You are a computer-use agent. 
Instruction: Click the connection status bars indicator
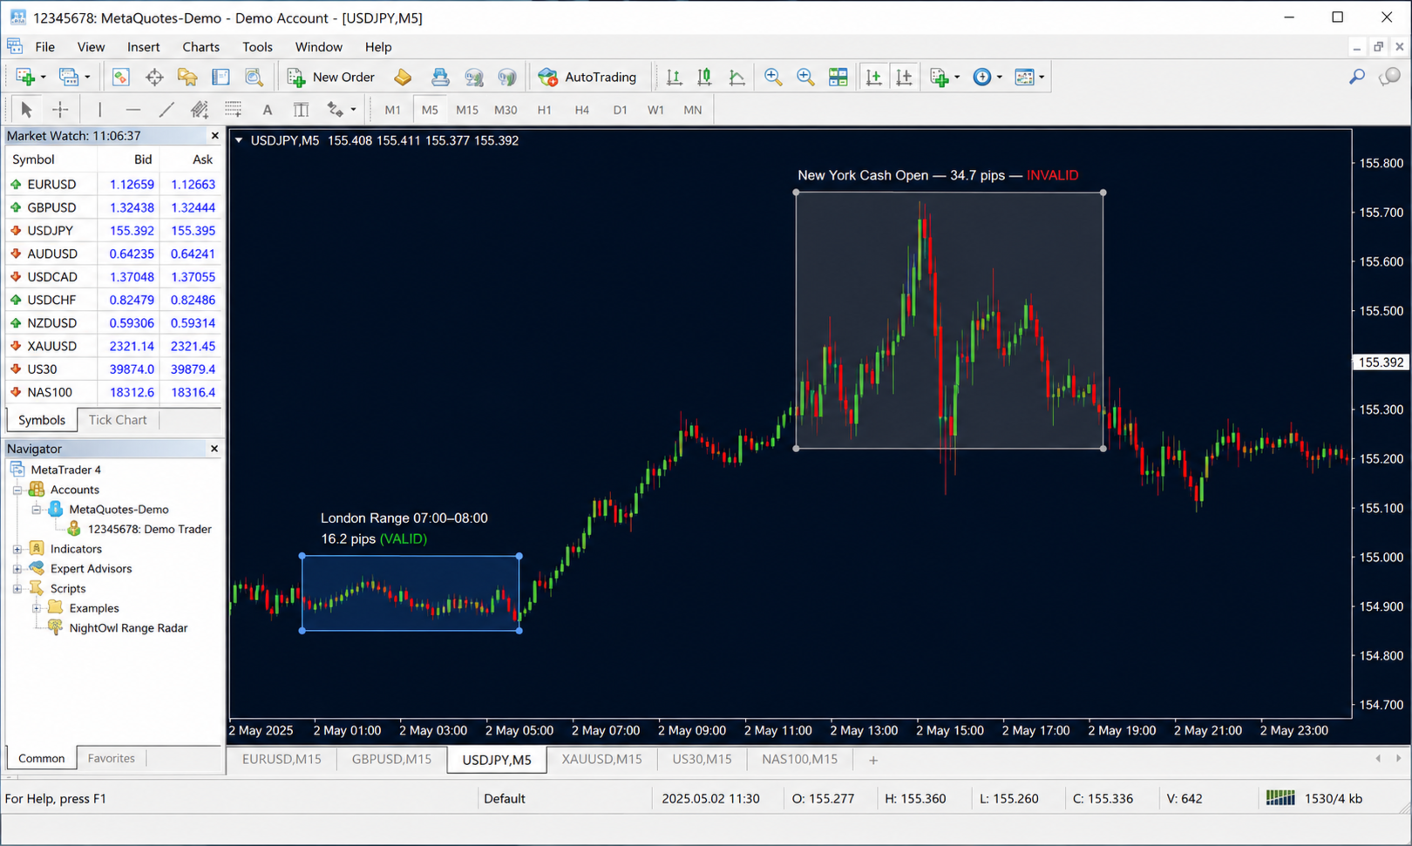pyautogui.click(x=1280, y=798)
